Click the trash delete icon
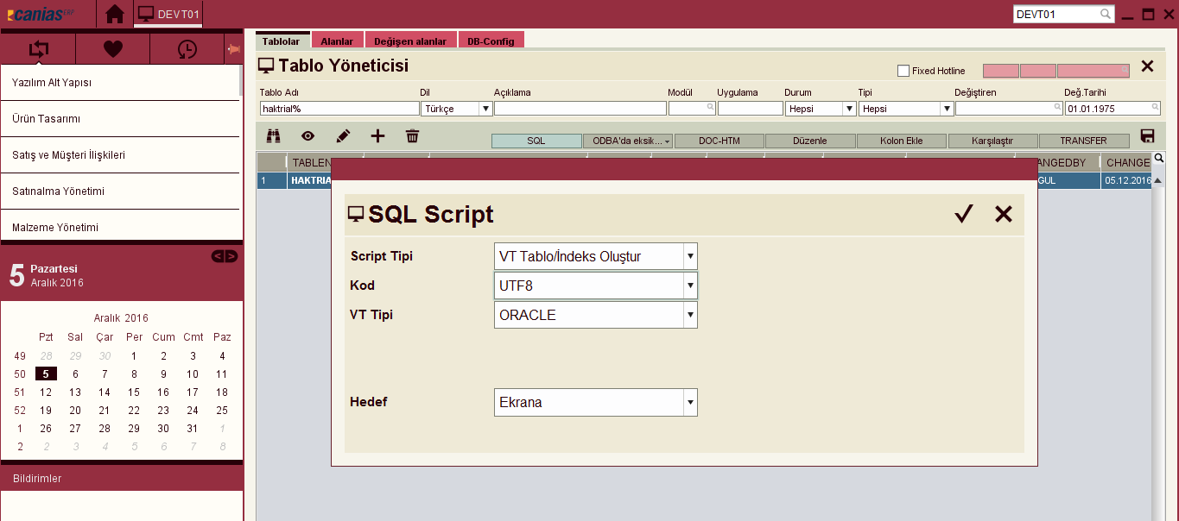Viewport: 1179px width, 521px height. coord(413,135)
